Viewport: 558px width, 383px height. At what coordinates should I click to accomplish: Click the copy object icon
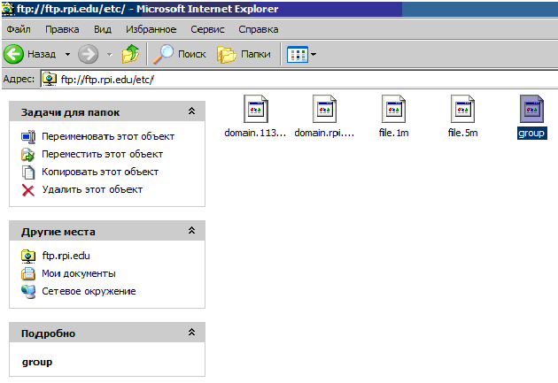coord(28,172)
